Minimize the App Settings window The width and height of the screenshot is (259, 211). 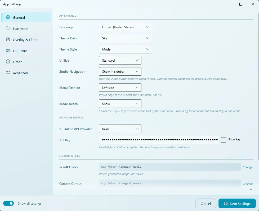point(229,4)
